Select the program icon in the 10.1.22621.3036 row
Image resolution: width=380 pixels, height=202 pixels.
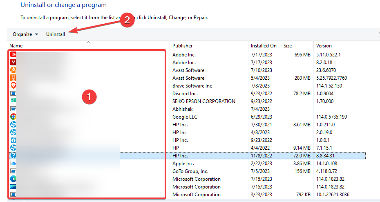13,195
